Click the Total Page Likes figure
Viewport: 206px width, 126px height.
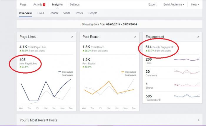(x=23, y=47)
